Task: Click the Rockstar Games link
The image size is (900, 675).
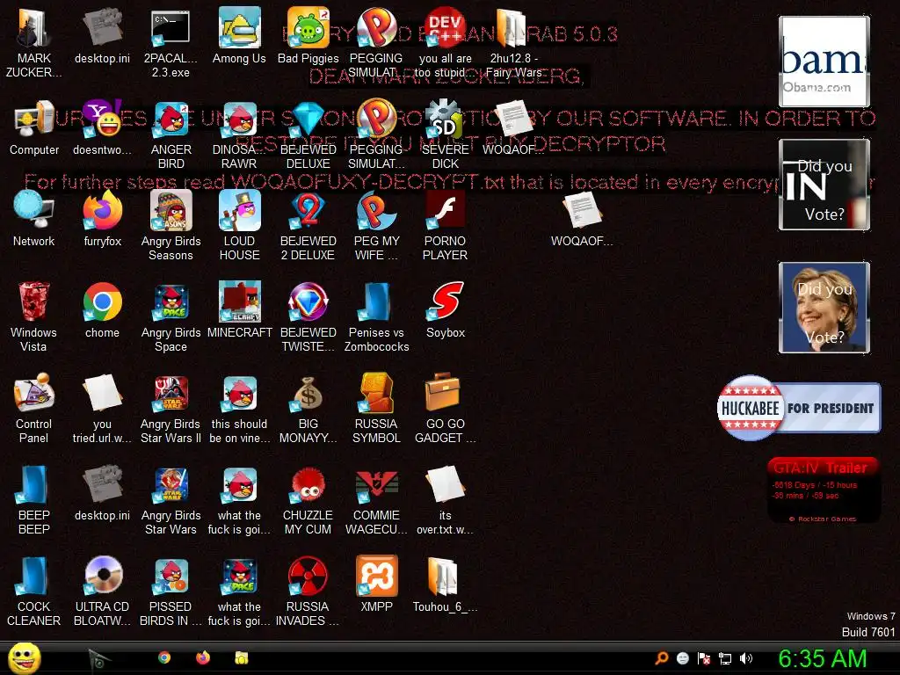Action: point(823,519)
